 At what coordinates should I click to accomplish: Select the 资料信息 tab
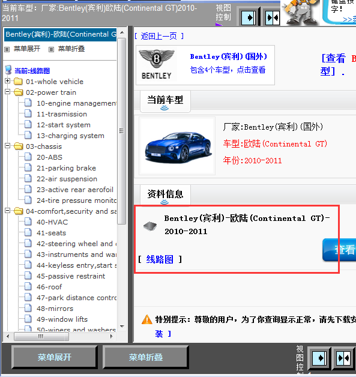(165, 195)
